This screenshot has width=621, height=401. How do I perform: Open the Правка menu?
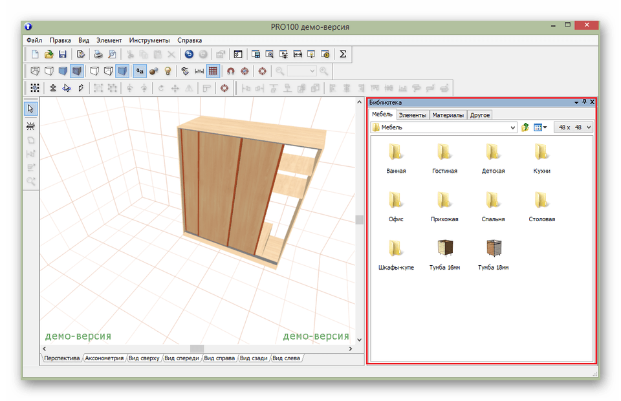60,40
